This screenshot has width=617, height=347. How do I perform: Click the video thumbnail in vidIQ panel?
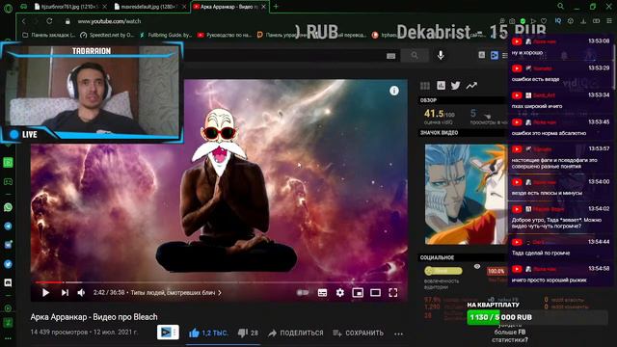466,195
